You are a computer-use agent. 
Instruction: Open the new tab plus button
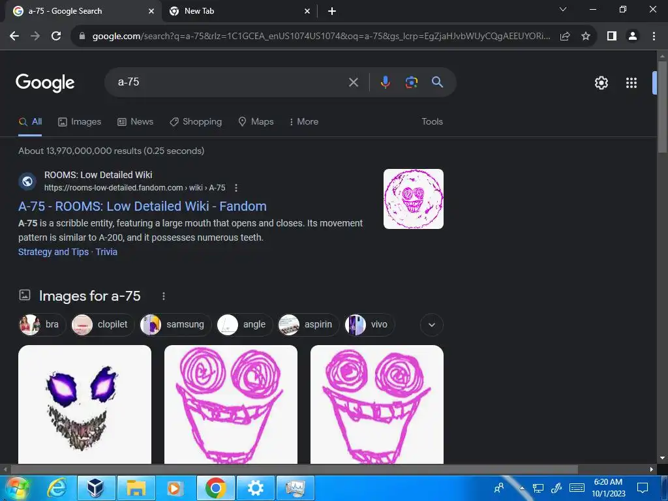coord(332,12)
